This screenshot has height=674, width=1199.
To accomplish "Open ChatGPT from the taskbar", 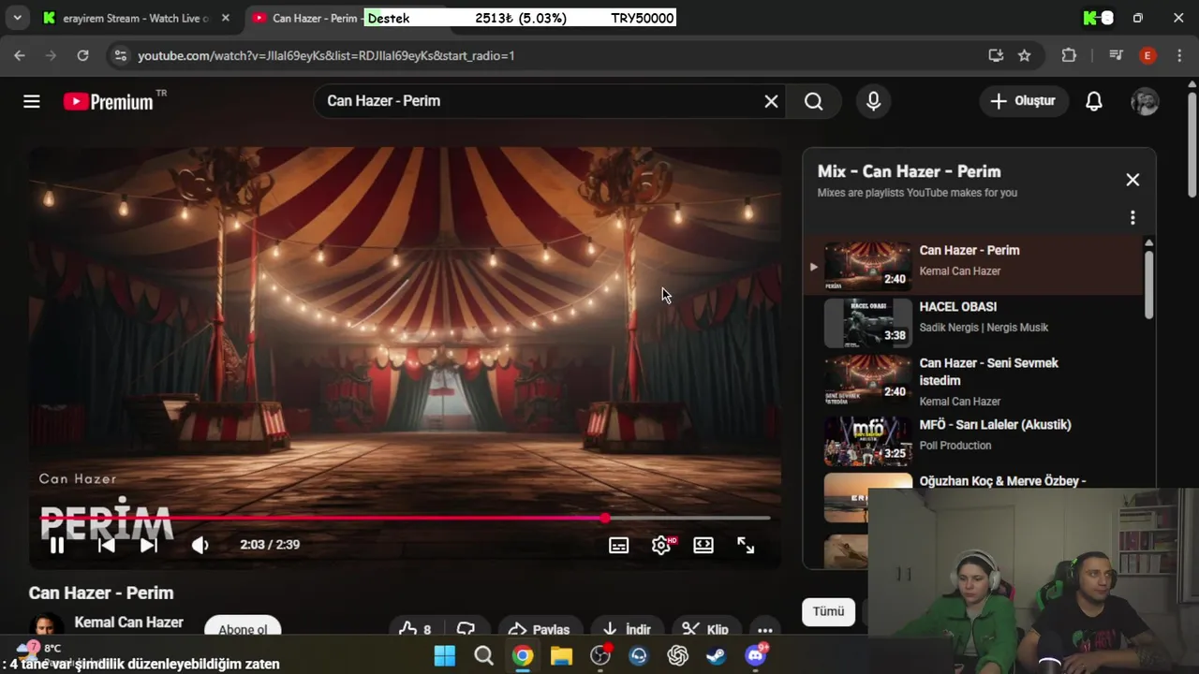I will click(x=677, y=655).
